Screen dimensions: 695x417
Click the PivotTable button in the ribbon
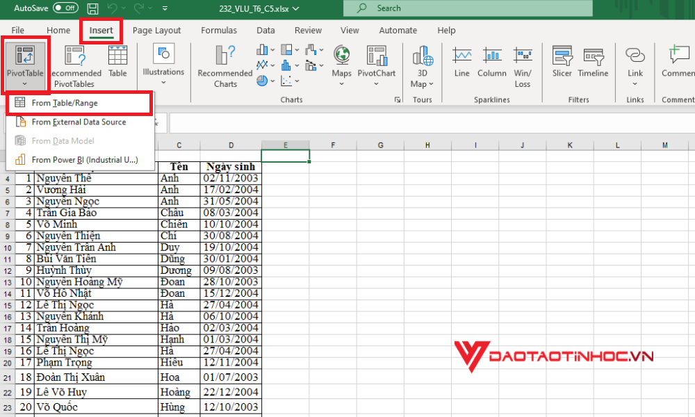(x=25, y=65)
